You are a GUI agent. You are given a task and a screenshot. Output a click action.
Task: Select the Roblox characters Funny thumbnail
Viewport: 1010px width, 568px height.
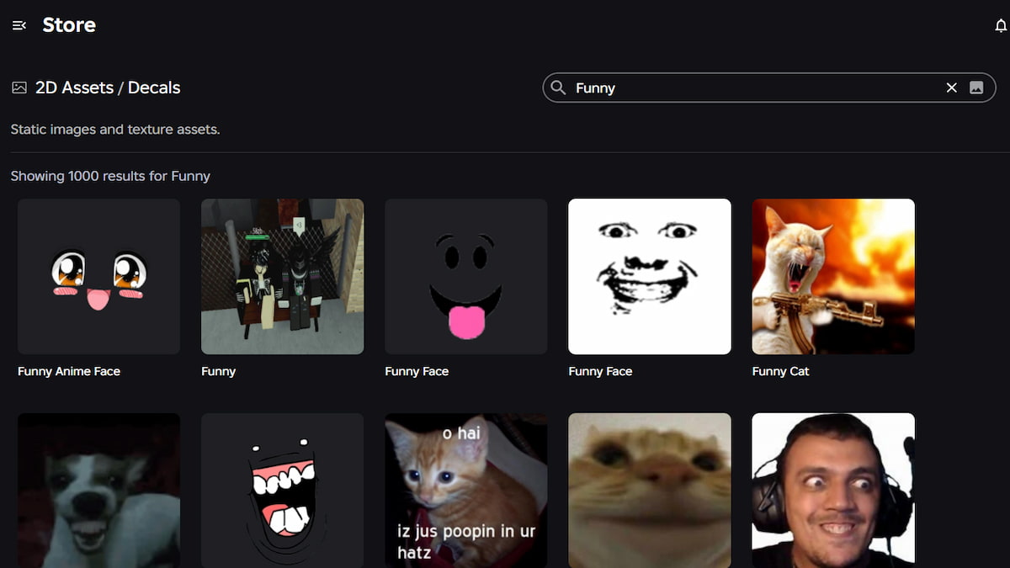click(282, 276)
